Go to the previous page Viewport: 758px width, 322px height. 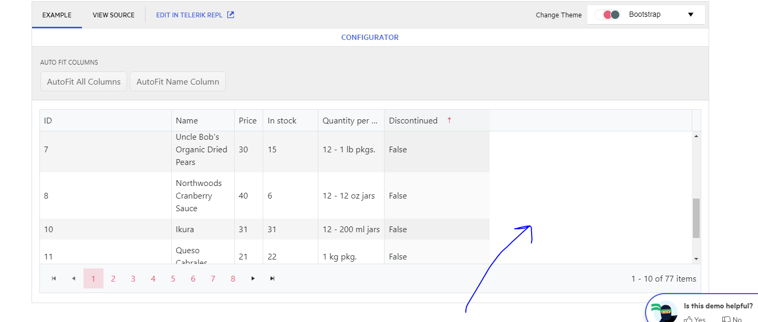74,278
